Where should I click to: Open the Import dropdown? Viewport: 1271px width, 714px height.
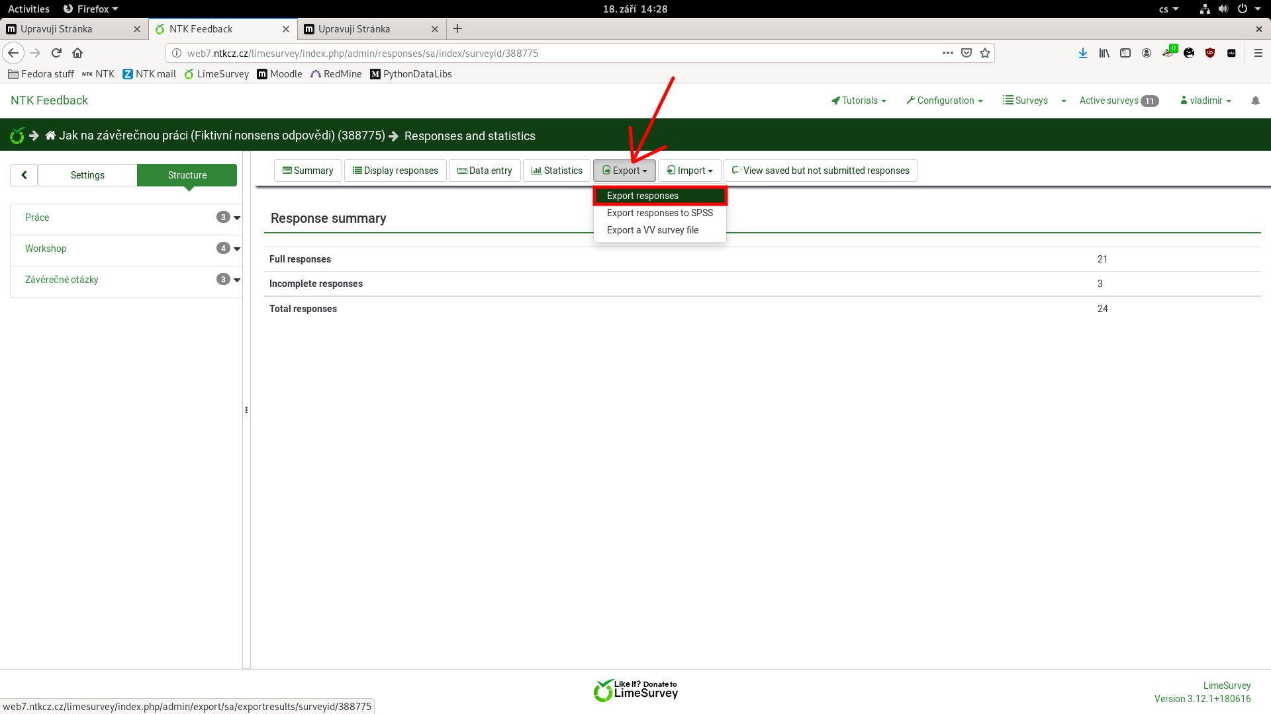point(690,171)
